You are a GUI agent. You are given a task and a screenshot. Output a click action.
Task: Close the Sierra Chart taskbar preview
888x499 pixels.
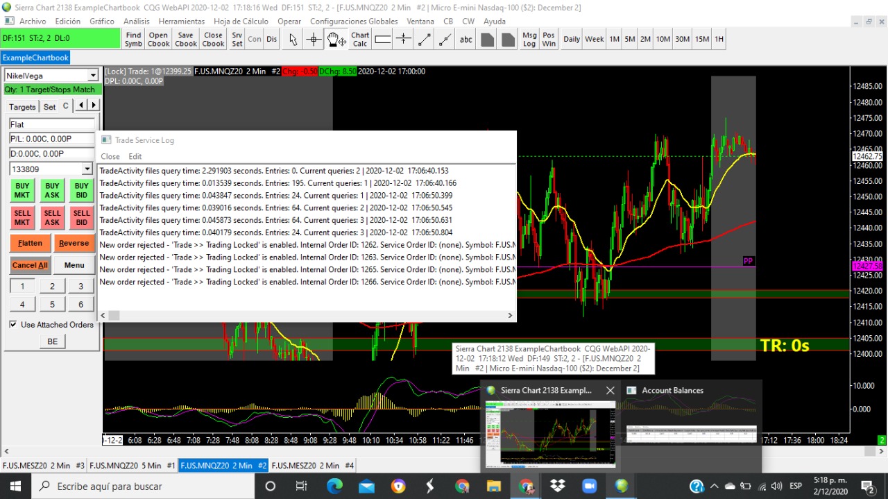610,391
